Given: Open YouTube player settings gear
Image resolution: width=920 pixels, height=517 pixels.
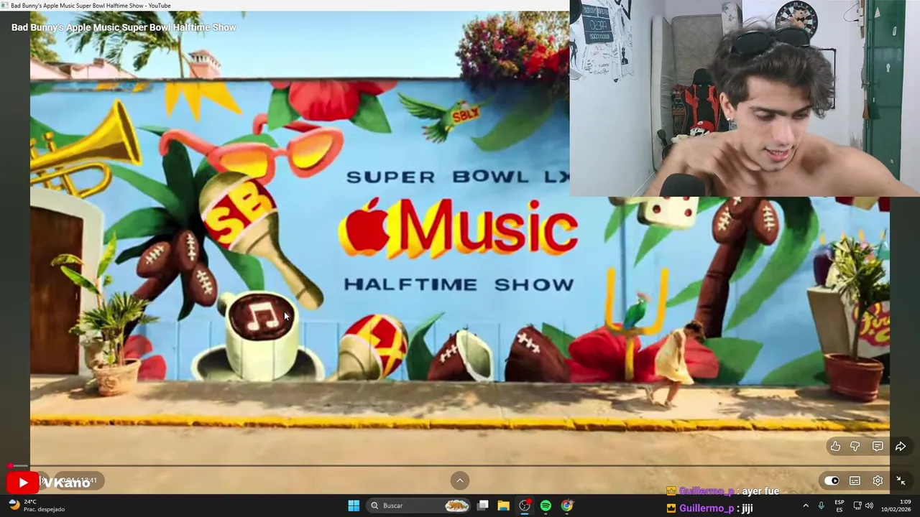Looking at the screenshot, I should point(878,480).
